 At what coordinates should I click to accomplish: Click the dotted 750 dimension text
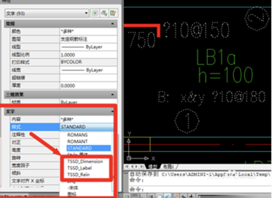pos(141,40)
